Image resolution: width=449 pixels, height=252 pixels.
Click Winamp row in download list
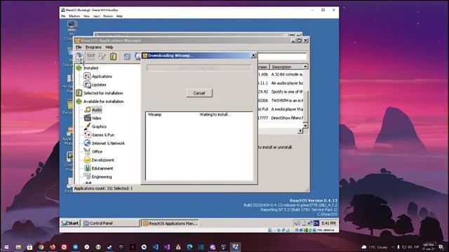click(x=199, y=115)
